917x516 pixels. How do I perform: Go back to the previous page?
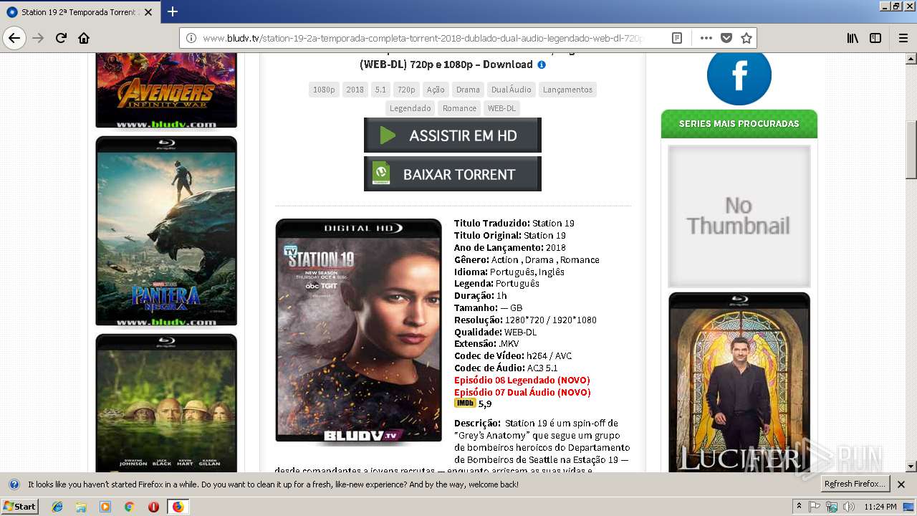click(x=14, y=38)
